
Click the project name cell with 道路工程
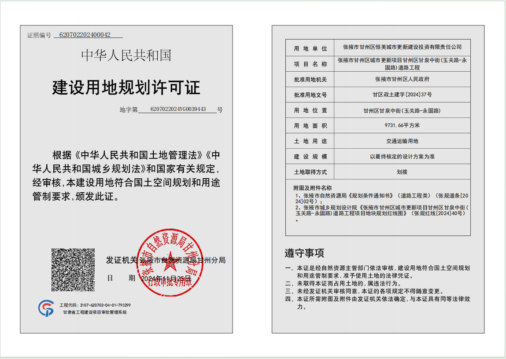[x=403, y=64]
